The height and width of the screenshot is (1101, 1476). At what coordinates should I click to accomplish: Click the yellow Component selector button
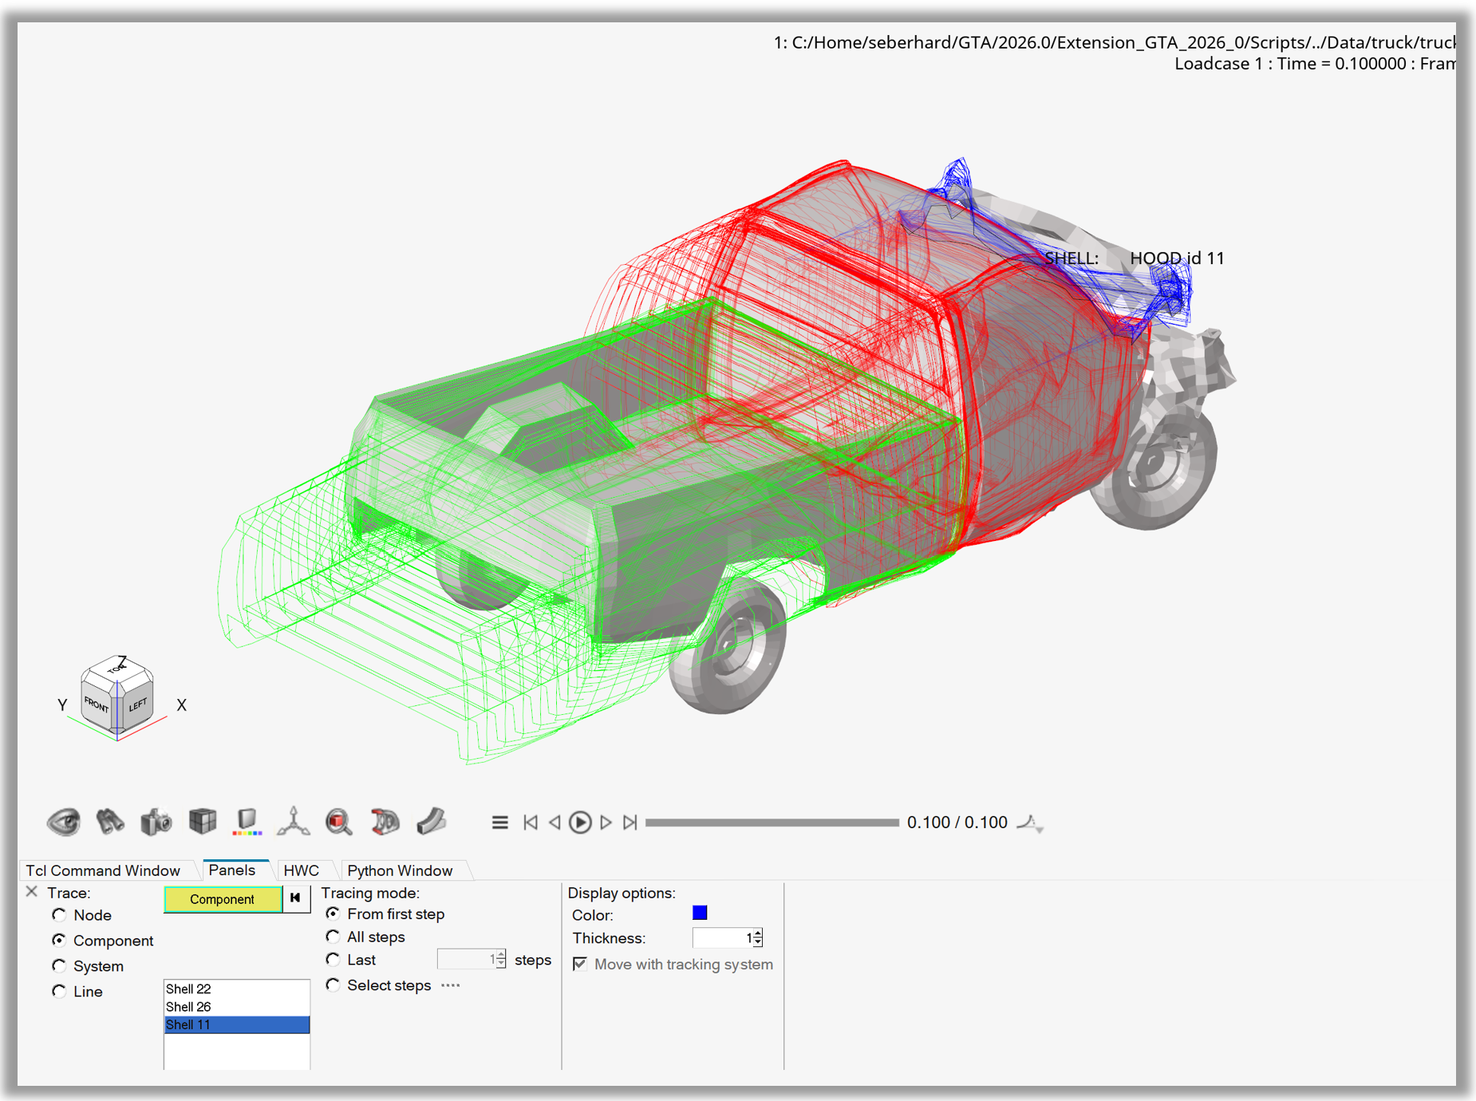pos(223,899)
